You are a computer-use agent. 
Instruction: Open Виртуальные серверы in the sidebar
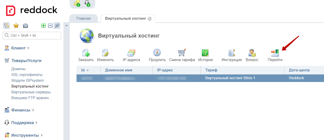coord(31,92)
